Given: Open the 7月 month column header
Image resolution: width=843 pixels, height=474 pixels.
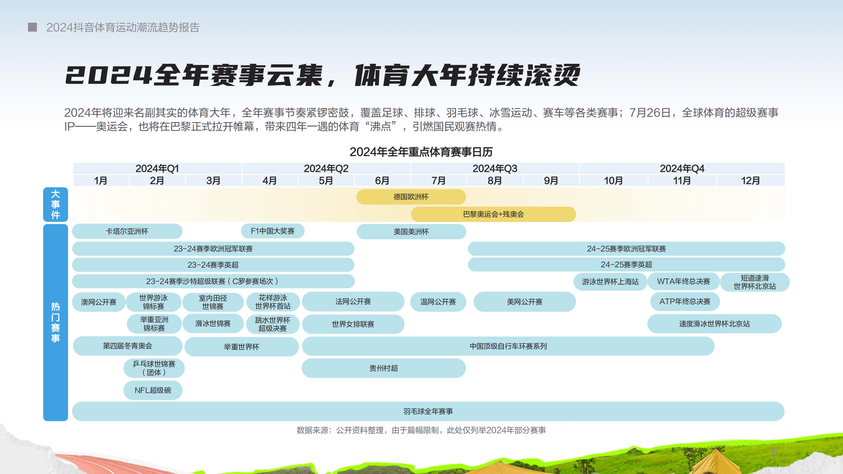Looking at the screenshot, I should tap(439, 180).
